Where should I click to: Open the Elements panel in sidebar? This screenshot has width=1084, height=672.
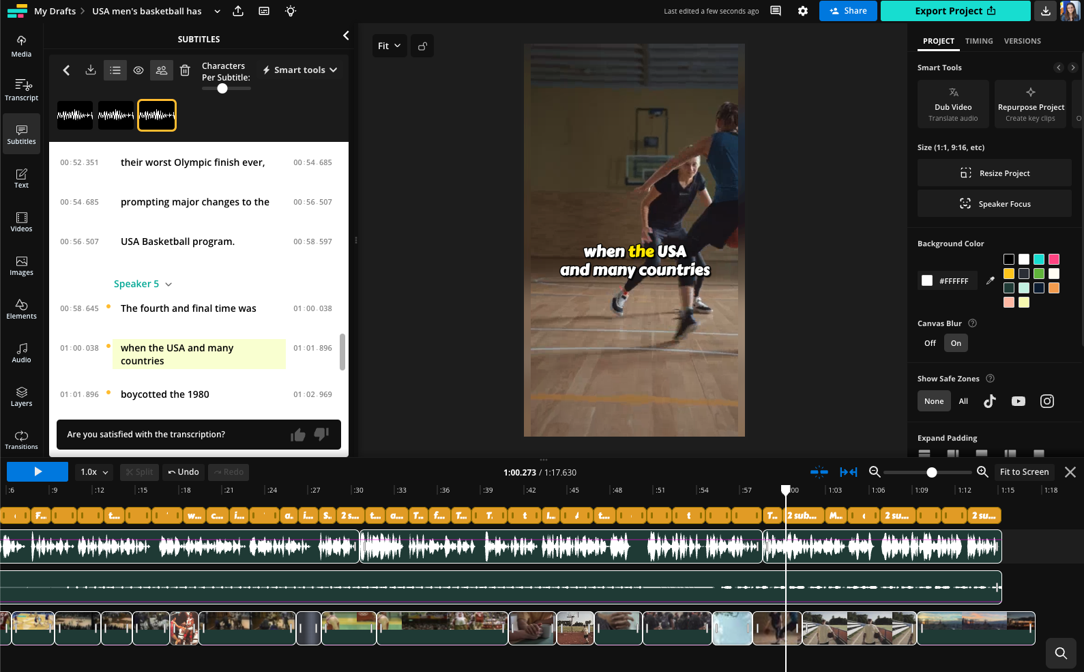[x=21, y=308]
